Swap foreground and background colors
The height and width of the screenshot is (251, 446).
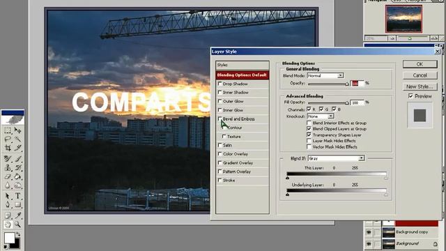pyautogui.click(x=18, y=234)
